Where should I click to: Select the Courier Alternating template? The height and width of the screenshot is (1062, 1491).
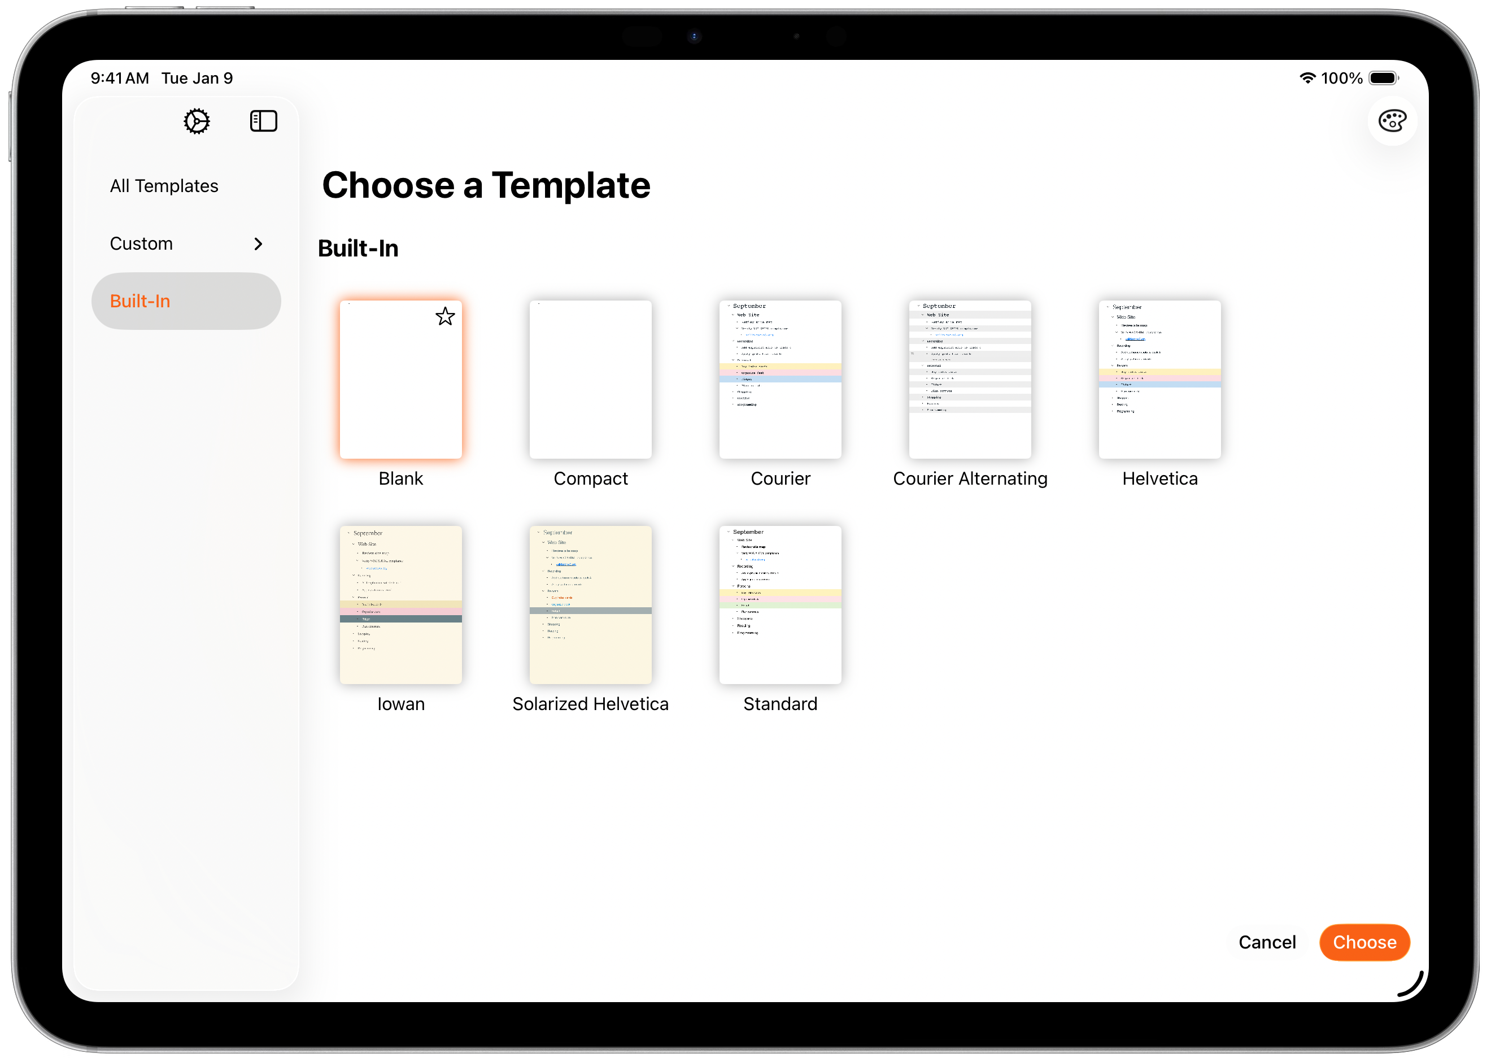(969, 380)
